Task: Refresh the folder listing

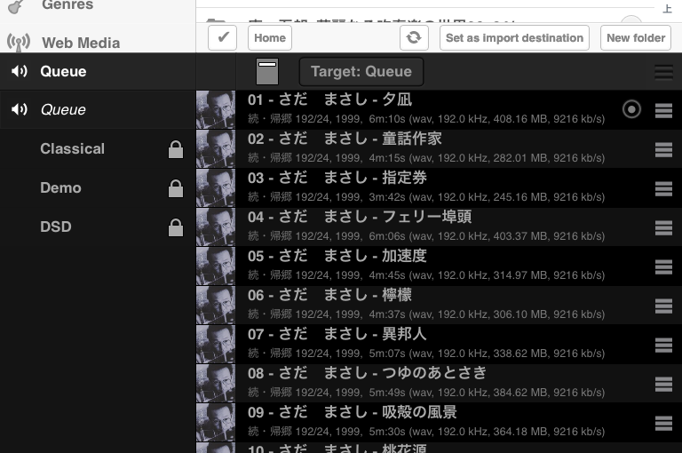Action: tap(414, 38)
